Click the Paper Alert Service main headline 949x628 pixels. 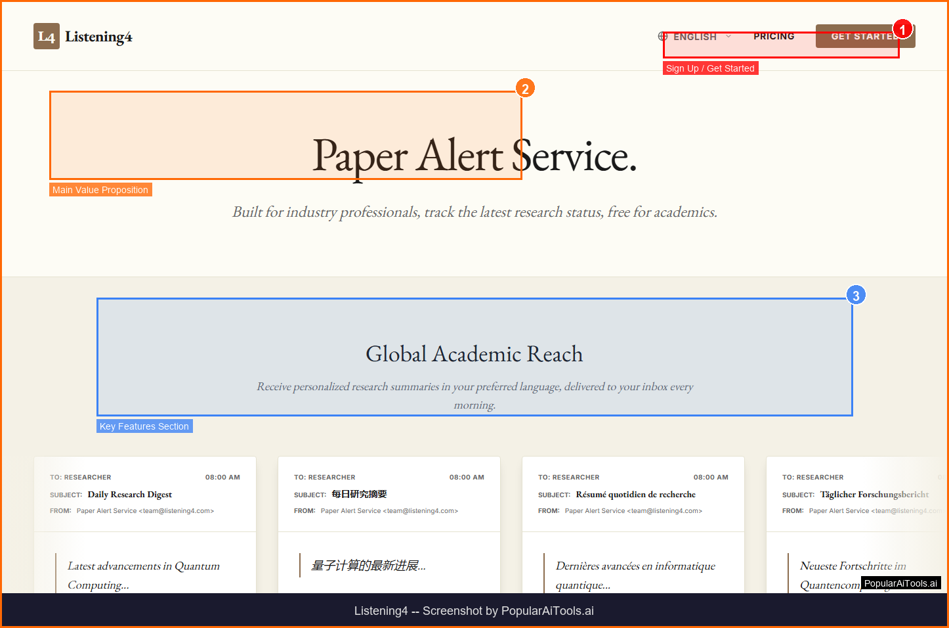[474, 156]
